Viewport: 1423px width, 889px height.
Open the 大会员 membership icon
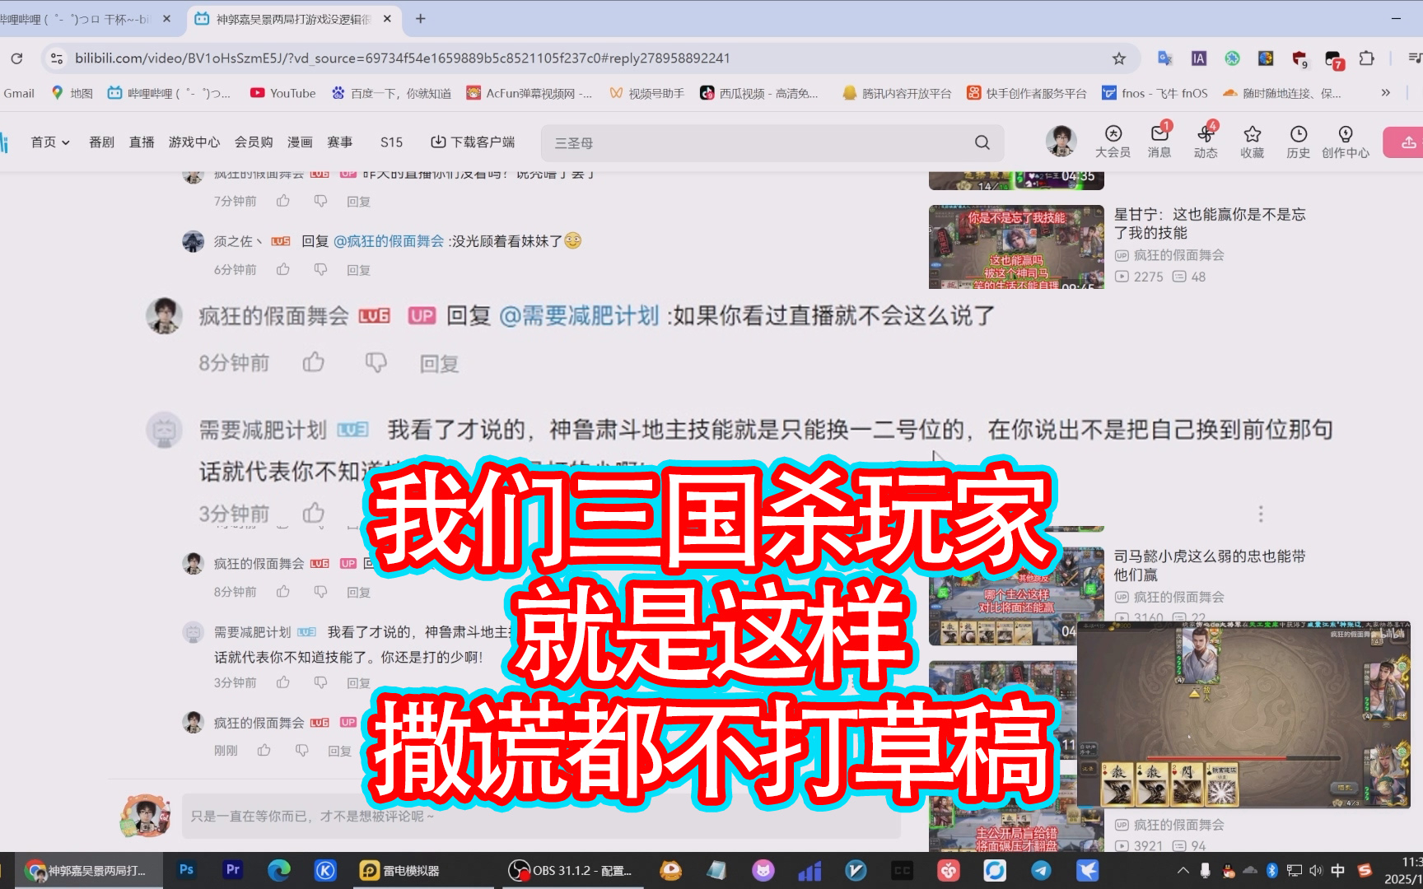point(1113,141)
